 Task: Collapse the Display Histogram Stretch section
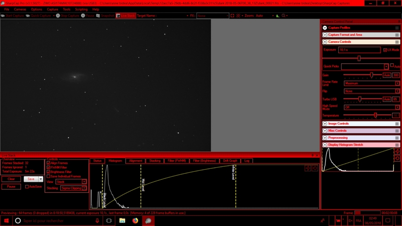point(325,145)
